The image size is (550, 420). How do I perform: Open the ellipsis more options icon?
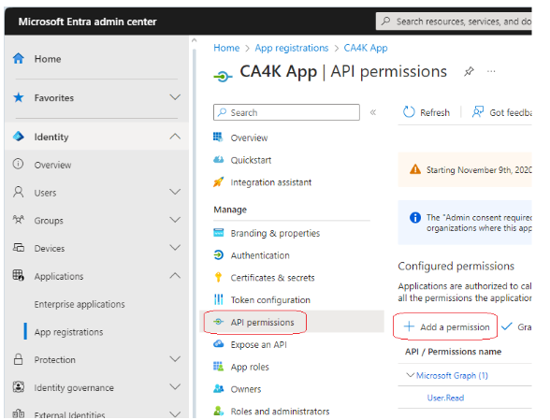tap(491, 72)
